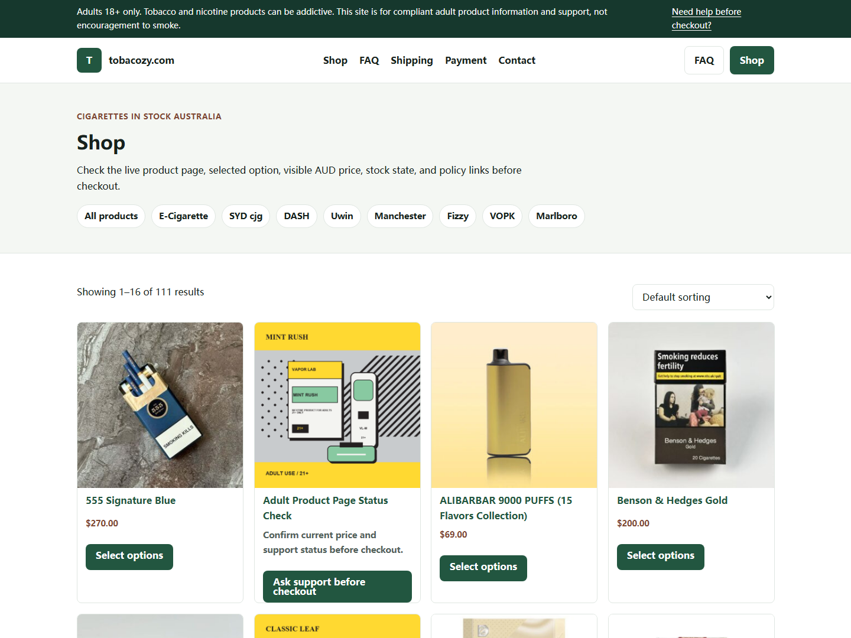Filter by Fizzy category

[x=457, y=216]
